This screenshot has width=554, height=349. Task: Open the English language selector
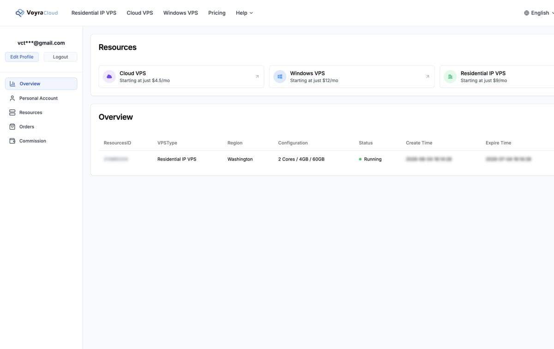click(x=539, y=13)
